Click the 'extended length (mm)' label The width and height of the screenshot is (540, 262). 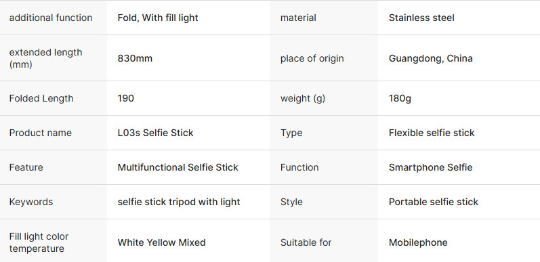pyautogui.click(x=46, y=58)
